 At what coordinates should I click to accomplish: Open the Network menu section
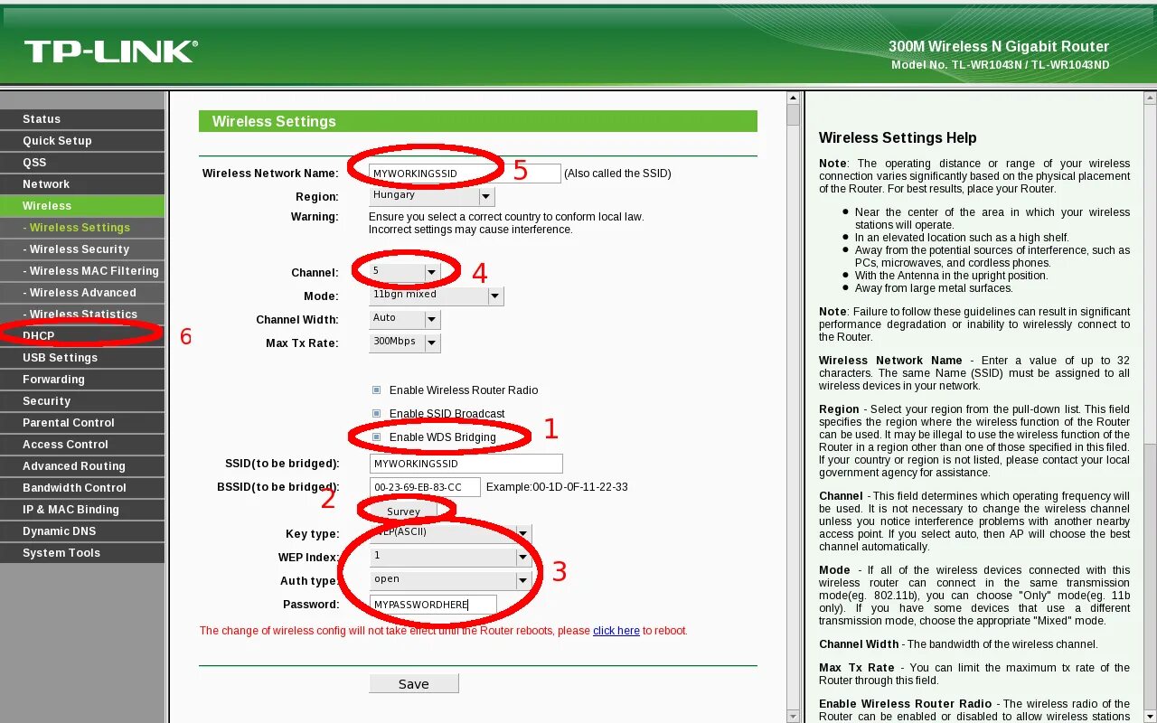click(x=82, y=184)
